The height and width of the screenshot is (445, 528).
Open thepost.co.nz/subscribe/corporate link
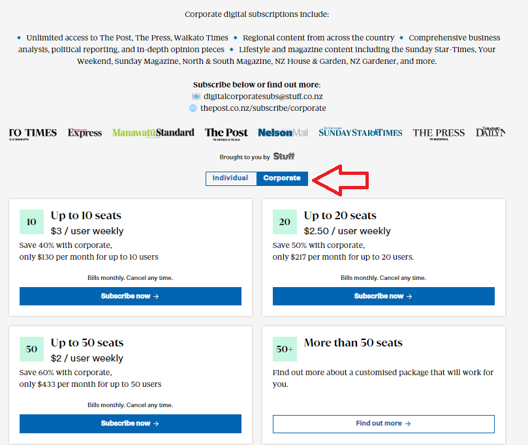click(x=263, y=108)
